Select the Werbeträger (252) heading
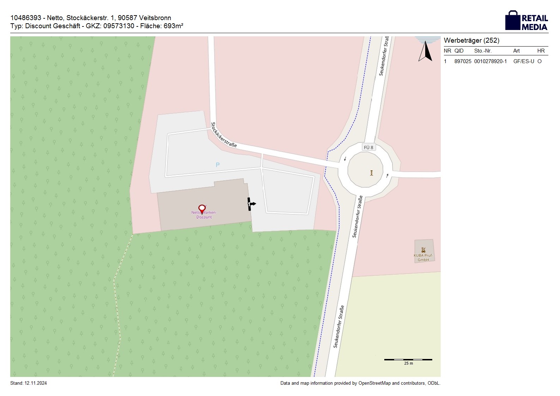Image resolution: width=560 pixels, height=396 pixels. [x=471, y=41]
